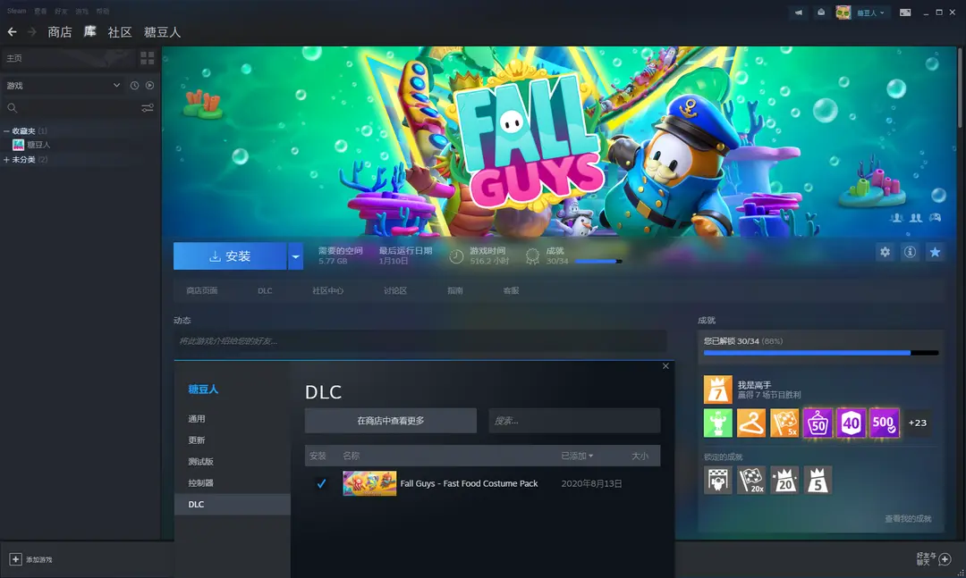
Task: Open the DLC link under banner
Action: click(265, 290)
